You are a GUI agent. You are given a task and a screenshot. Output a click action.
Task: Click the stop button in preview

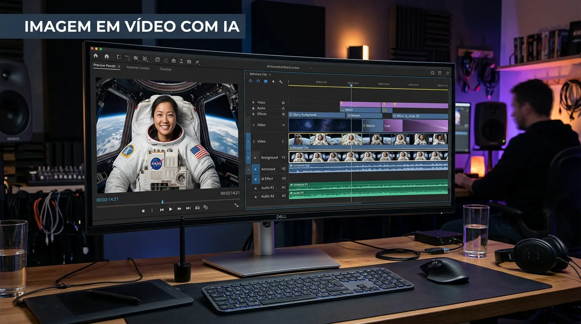point(143,211)
